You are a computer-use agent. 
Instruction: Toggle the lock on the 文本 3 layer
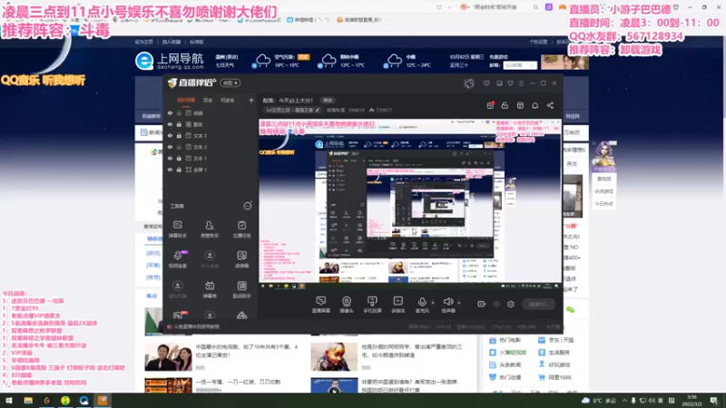coord(179,136)
